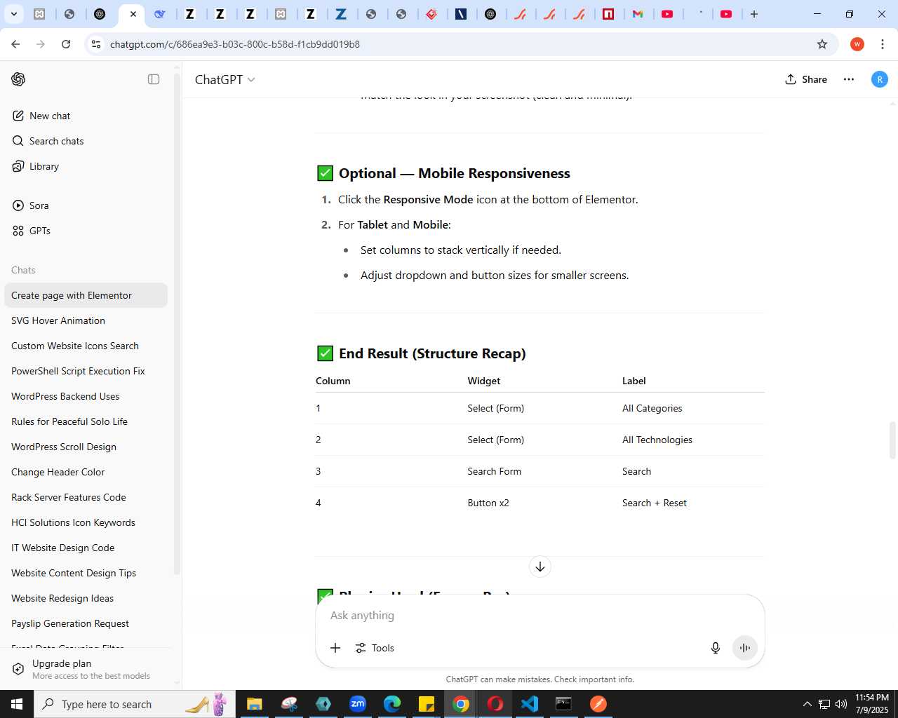Open Sora from sidebar
The width and height of the screenshot is (898, 718).
[x=39, y=205]
